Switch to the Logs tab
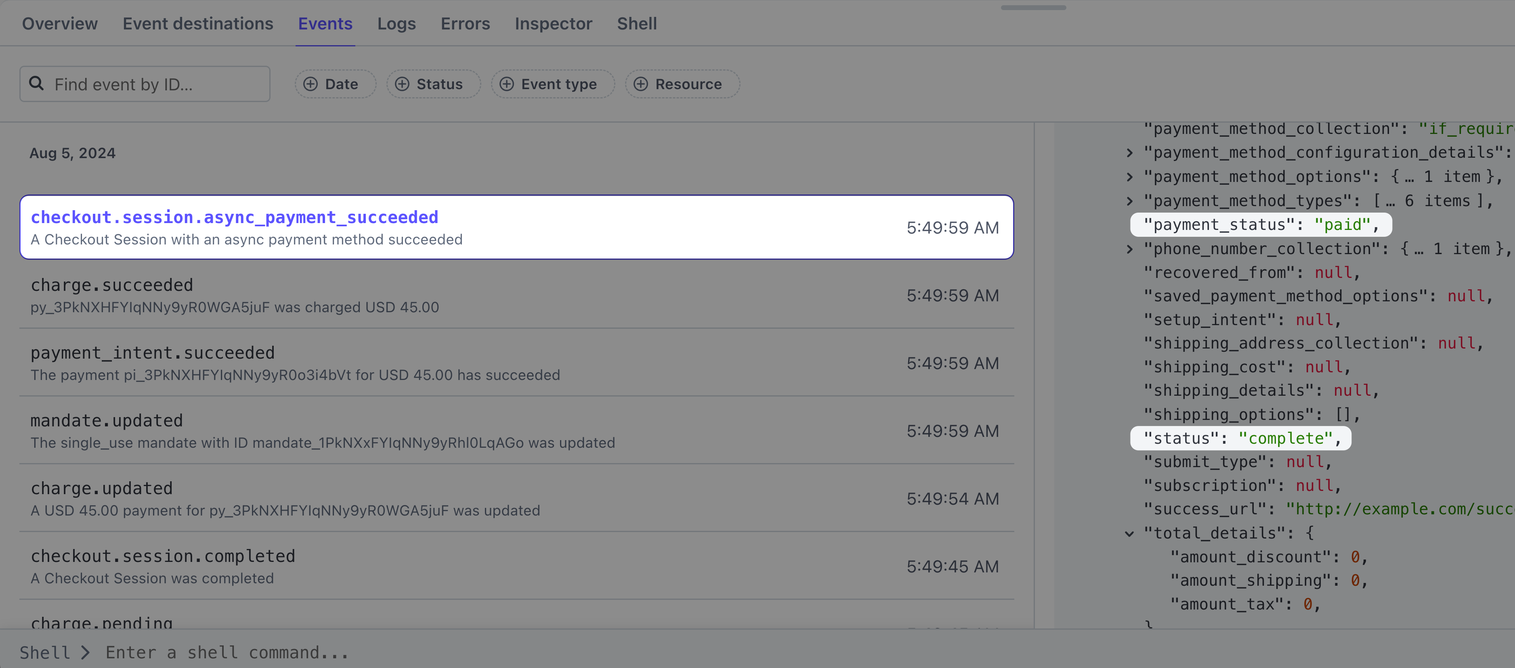Image resolution: width=1515 pixels, height=668 pixels. click(397, 23)
